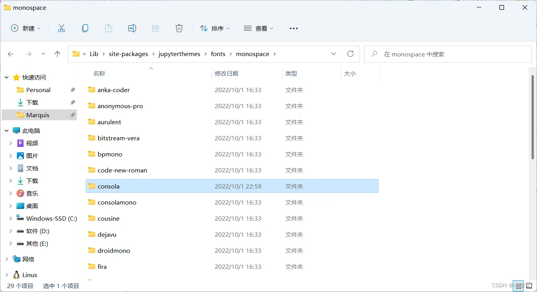Sort by the Type (类型) column header

point(291,73)
